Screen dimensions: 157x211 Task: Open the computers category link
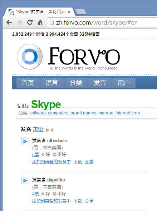click(x=58, y=113)
